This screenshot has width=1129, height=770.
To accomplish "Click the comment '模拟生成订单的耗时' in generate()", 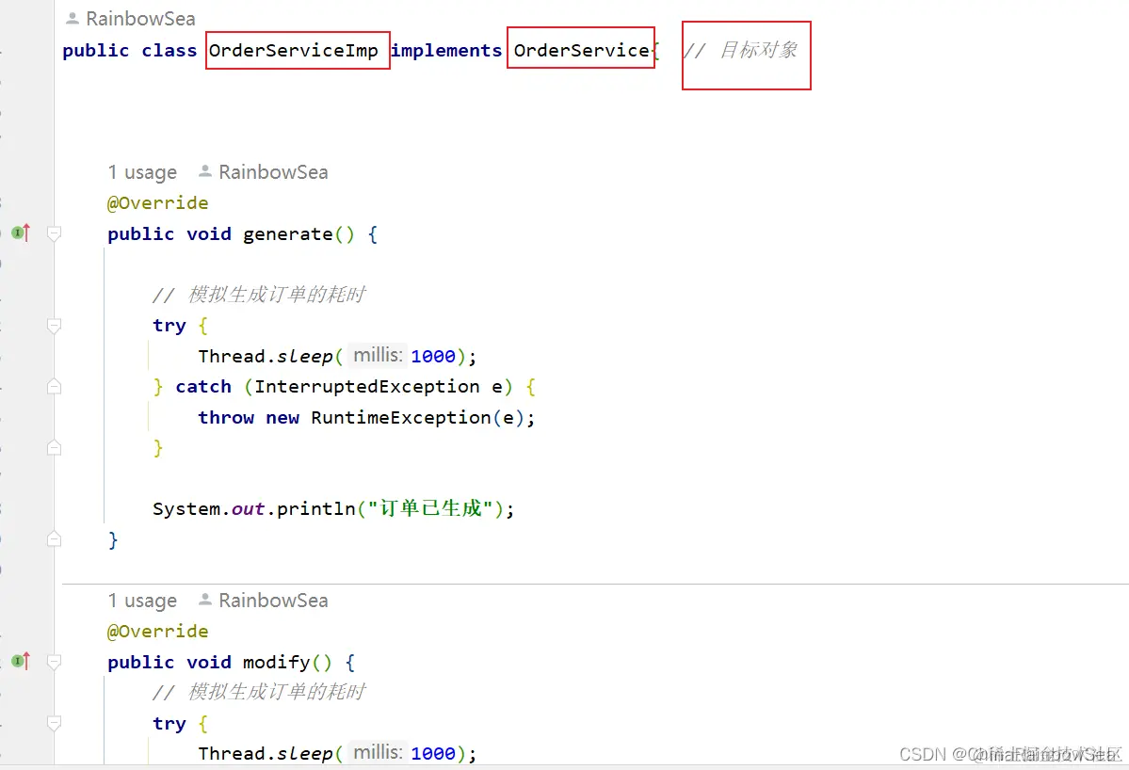I will pyautogui.click(x=277, y=295).
